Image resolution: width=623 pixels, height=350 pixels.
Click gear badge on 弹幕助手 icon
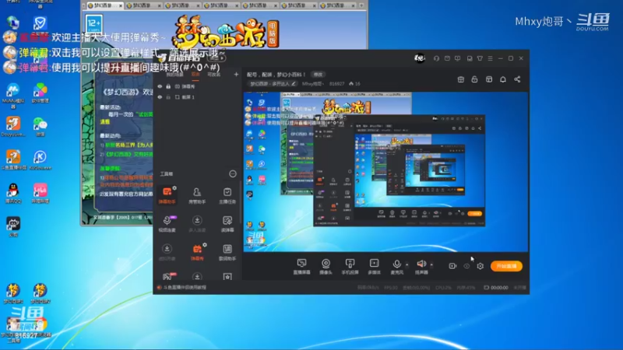(x=174, y=187)
